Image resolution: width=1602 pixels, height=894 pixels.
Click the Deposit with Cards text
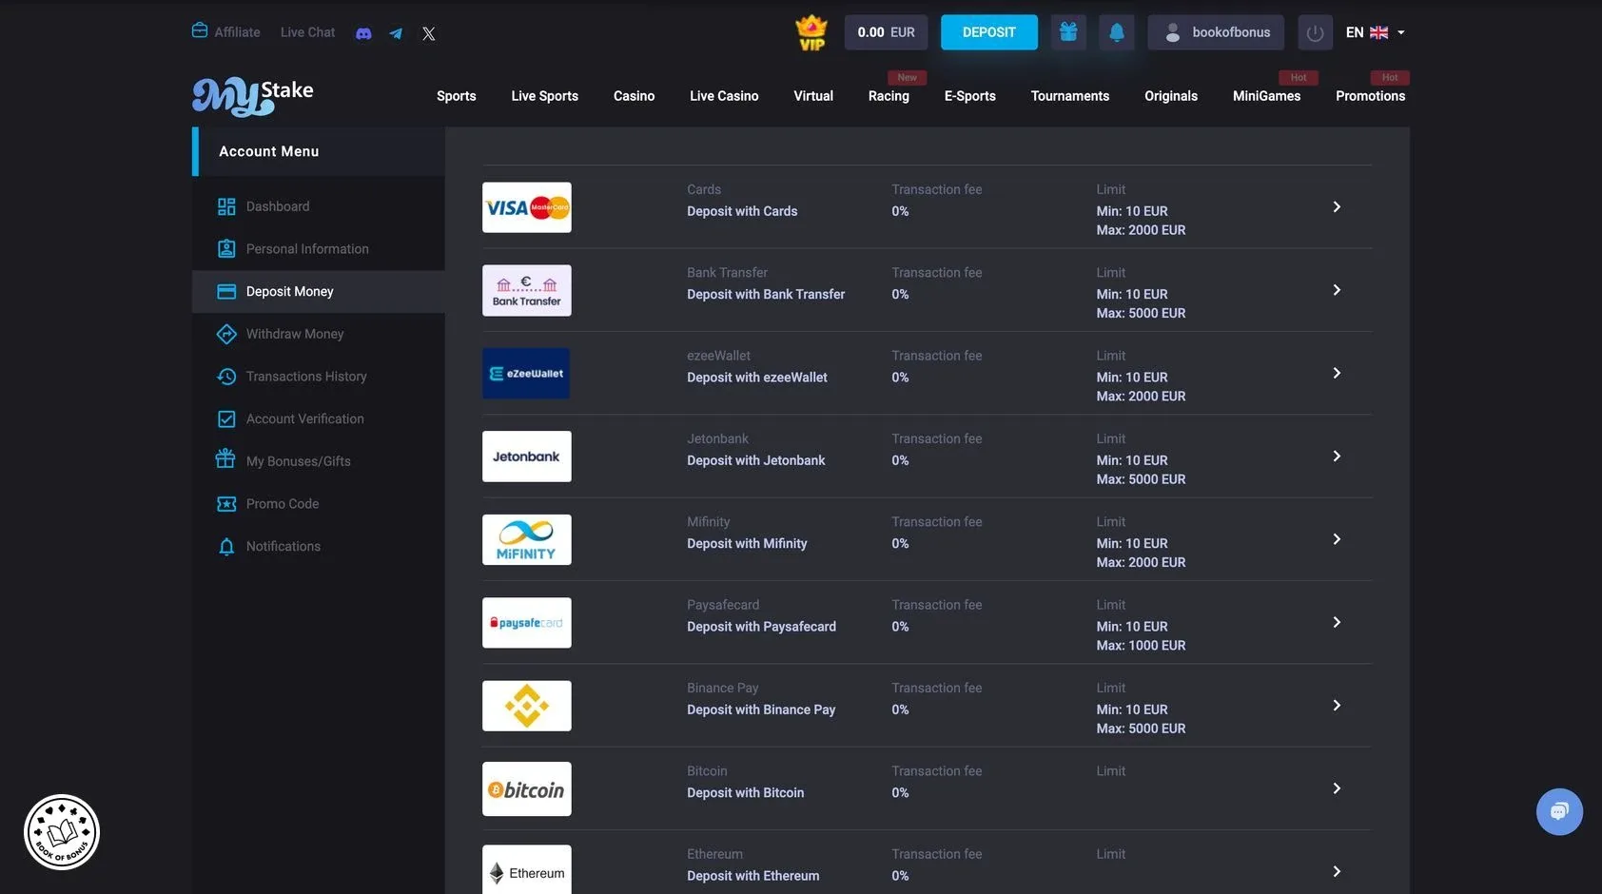pyautogui.click(x=742, y=211)
